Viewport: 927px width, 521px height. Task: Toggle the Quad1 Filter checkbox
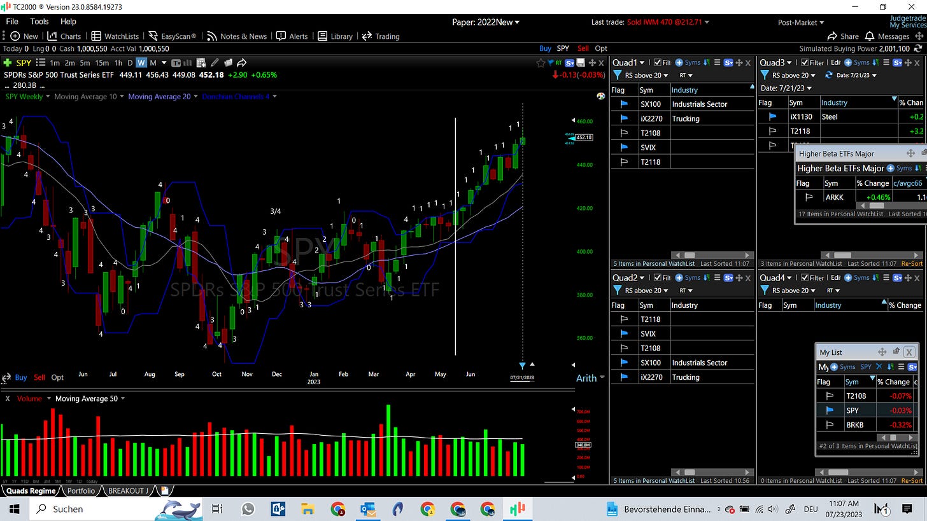[x=658, y=62]
